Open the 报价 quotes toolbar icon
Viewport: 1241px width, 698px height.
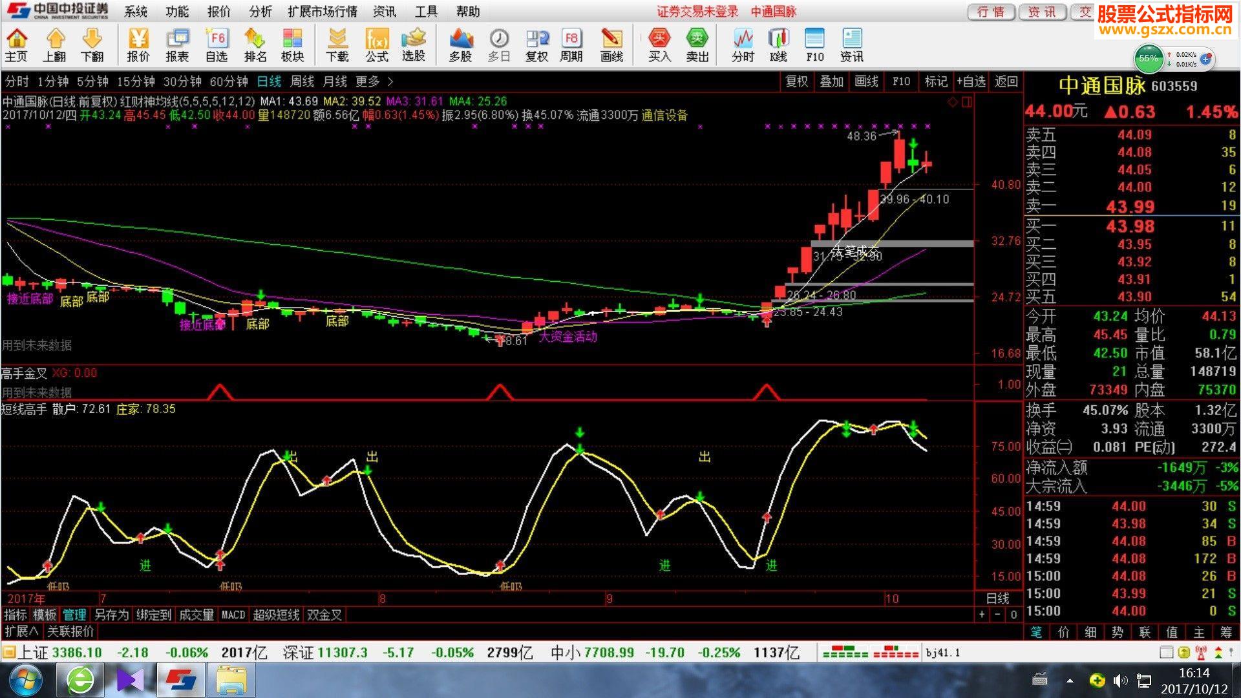tap(138, 45)
